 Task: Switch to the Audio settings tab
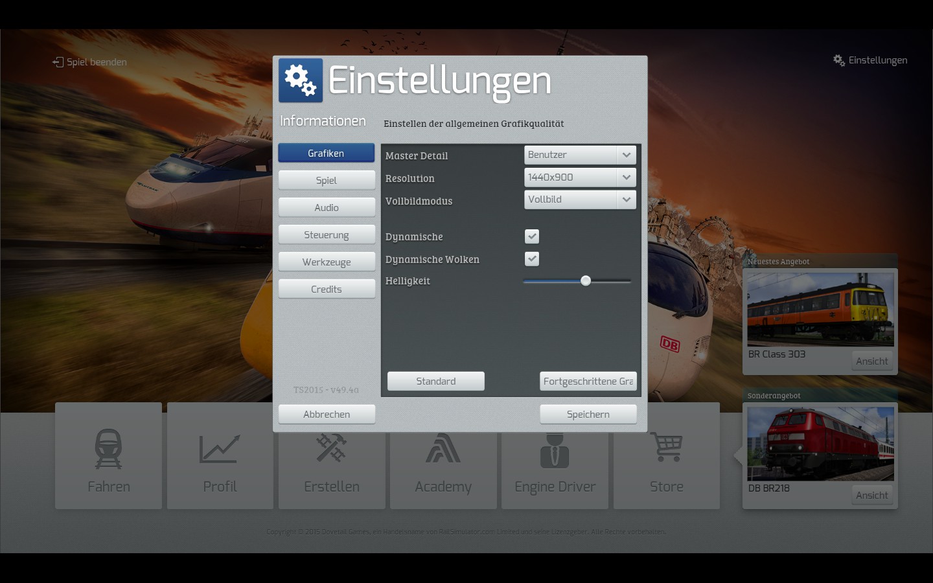[327, 207]
